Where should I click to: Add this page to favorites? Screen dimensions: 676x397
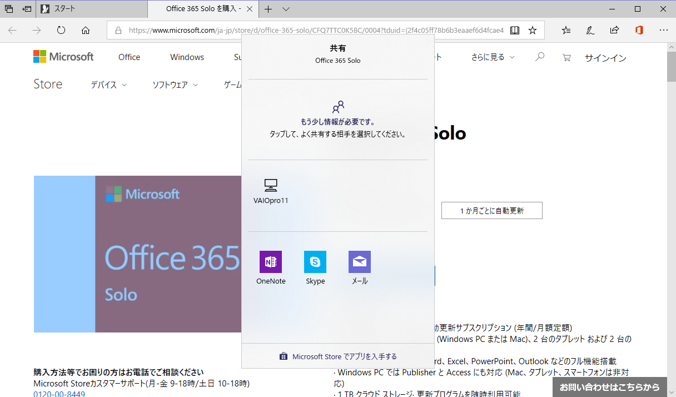click(x=533, y=31)
